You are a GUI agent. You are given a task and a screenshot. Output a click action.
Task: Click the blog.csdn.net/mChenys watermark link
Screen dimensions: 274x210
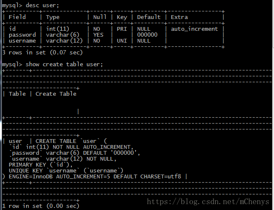(208, 202)
